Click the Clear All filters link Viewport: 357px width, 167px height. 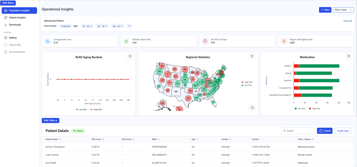[x=347, y=21]
